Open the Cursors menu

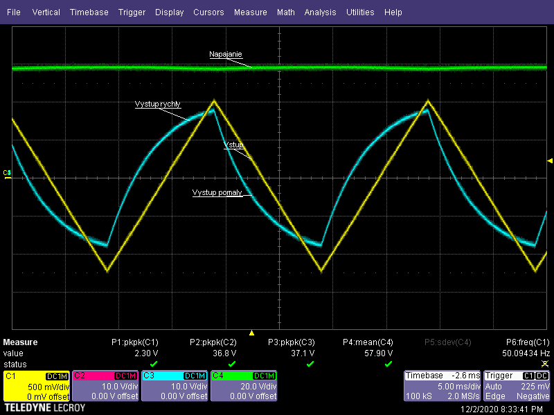pos(208,12)
